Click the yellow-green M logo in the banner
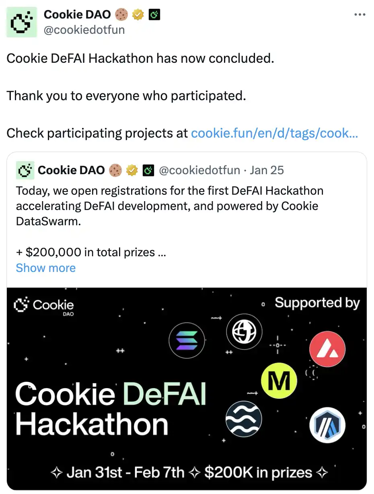The width and height of the screenshot is (374, 494). point(279,380)
